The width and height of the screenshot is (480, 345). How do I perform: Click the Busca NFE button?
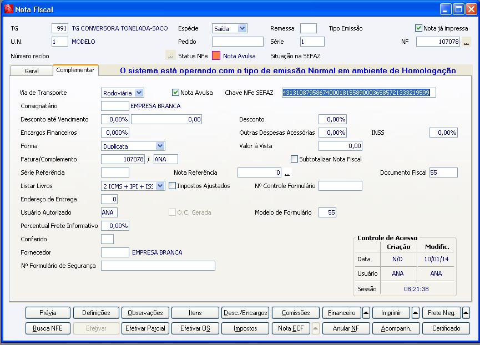(x=48, y=328)
